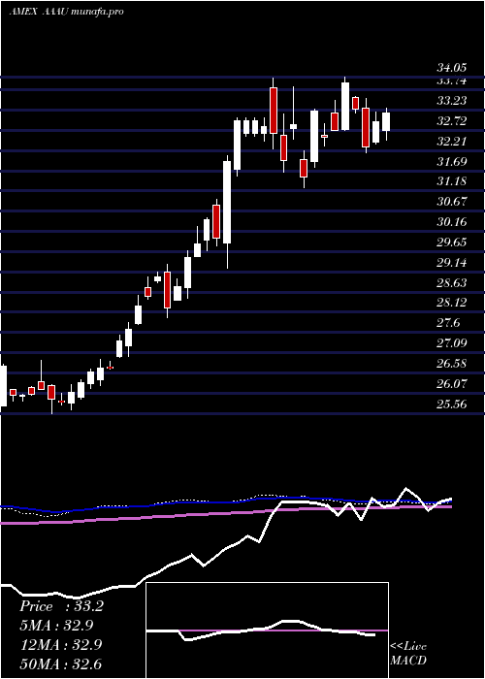The image size is (485, 679).
Task: Click the 26.58 price axis label
Action: point(451,364)
